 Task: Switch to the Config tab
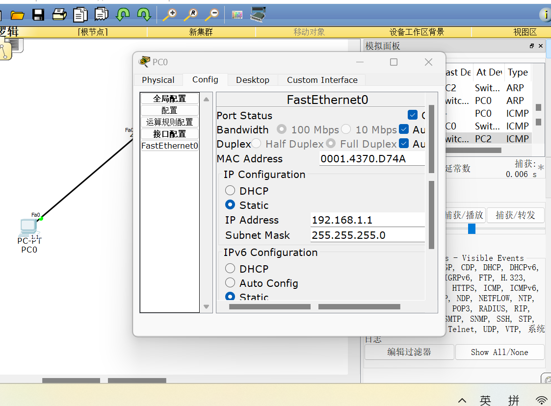tap(205, 79)
